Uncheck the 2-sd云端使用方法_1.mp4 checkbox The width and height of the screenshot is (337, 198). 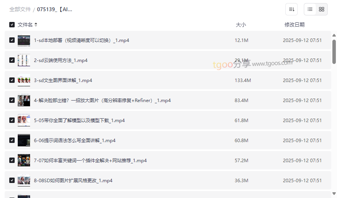(12, 60)
